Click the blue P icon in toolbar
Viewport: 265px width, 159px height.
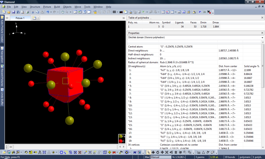[200, 12]
